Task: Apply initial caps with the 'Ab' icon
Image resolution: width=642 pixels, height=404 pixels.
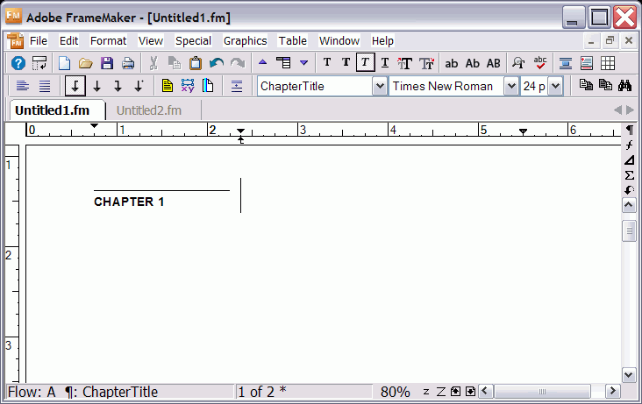Action: [x=473, y=63]
